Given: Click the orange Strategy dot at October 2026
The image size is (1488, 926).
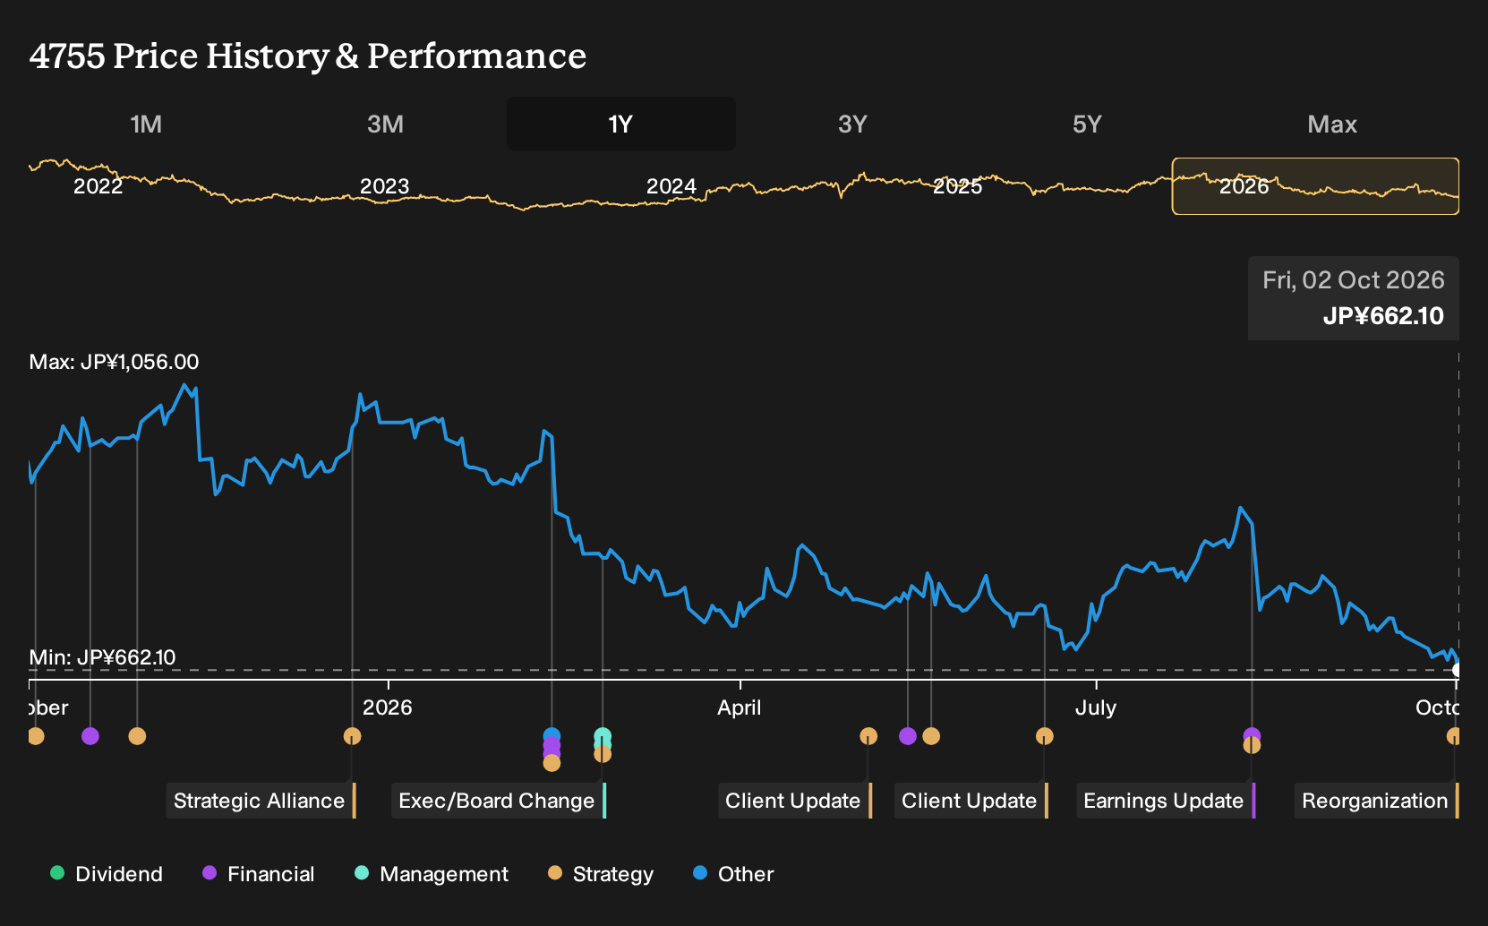Looking at the screenshot, I should (1454, 736).
